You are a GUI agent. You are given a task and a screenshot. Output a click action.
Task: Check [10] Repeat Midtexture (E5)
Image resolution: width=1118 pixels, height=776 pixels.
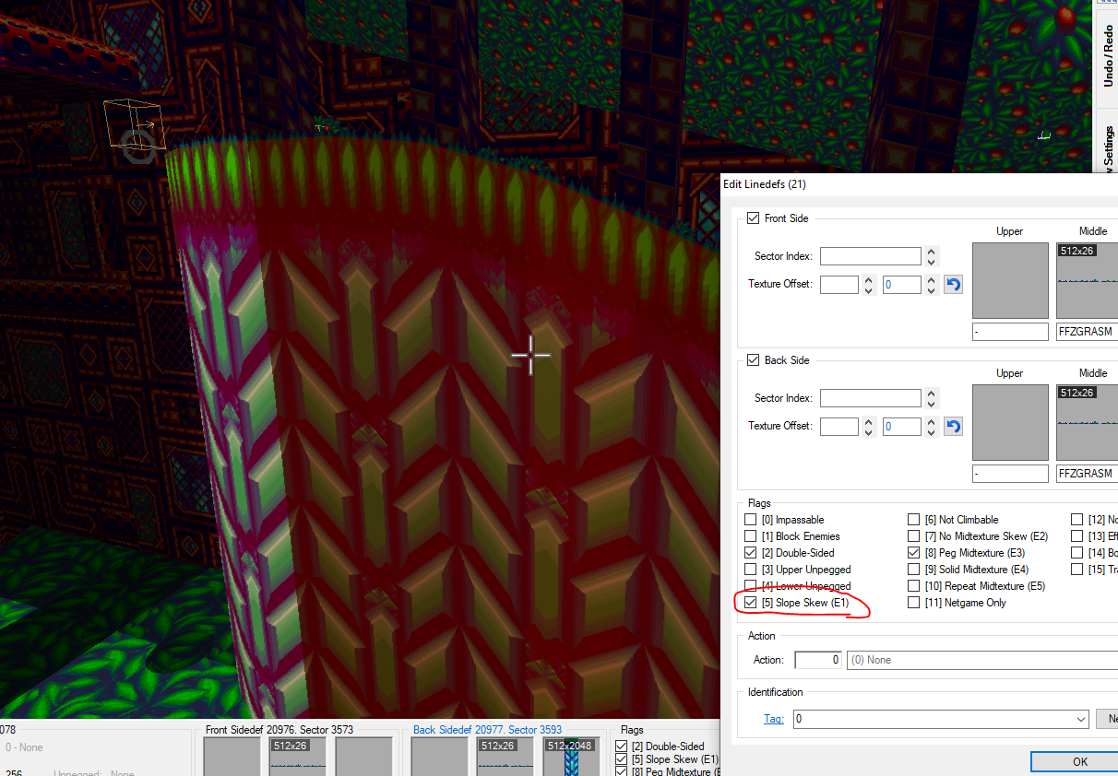914,586
